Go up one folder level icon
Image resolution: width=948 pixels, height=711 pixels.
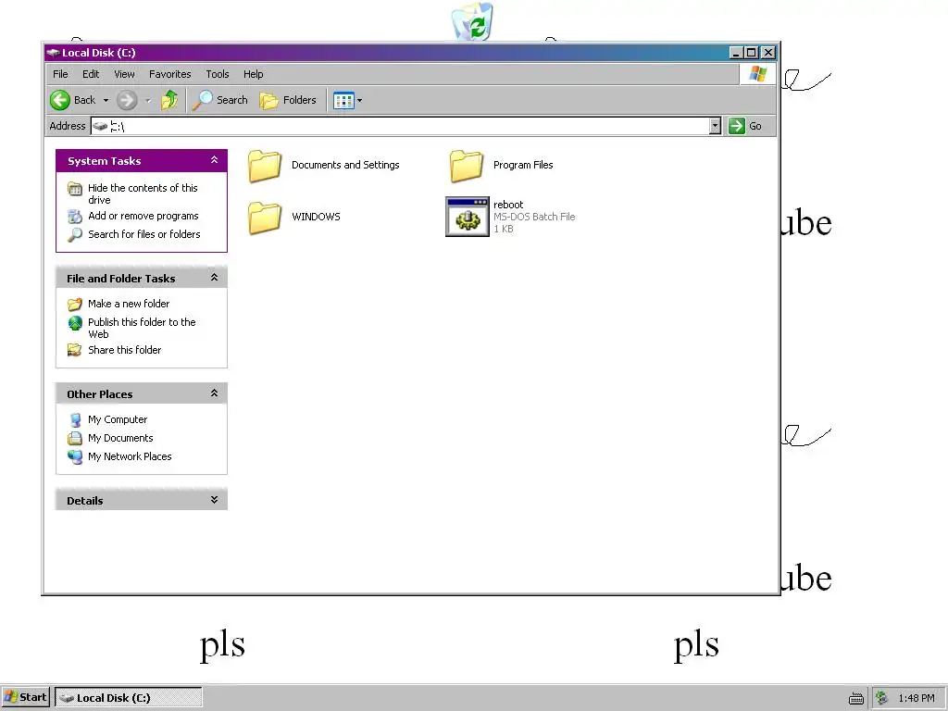169,100
